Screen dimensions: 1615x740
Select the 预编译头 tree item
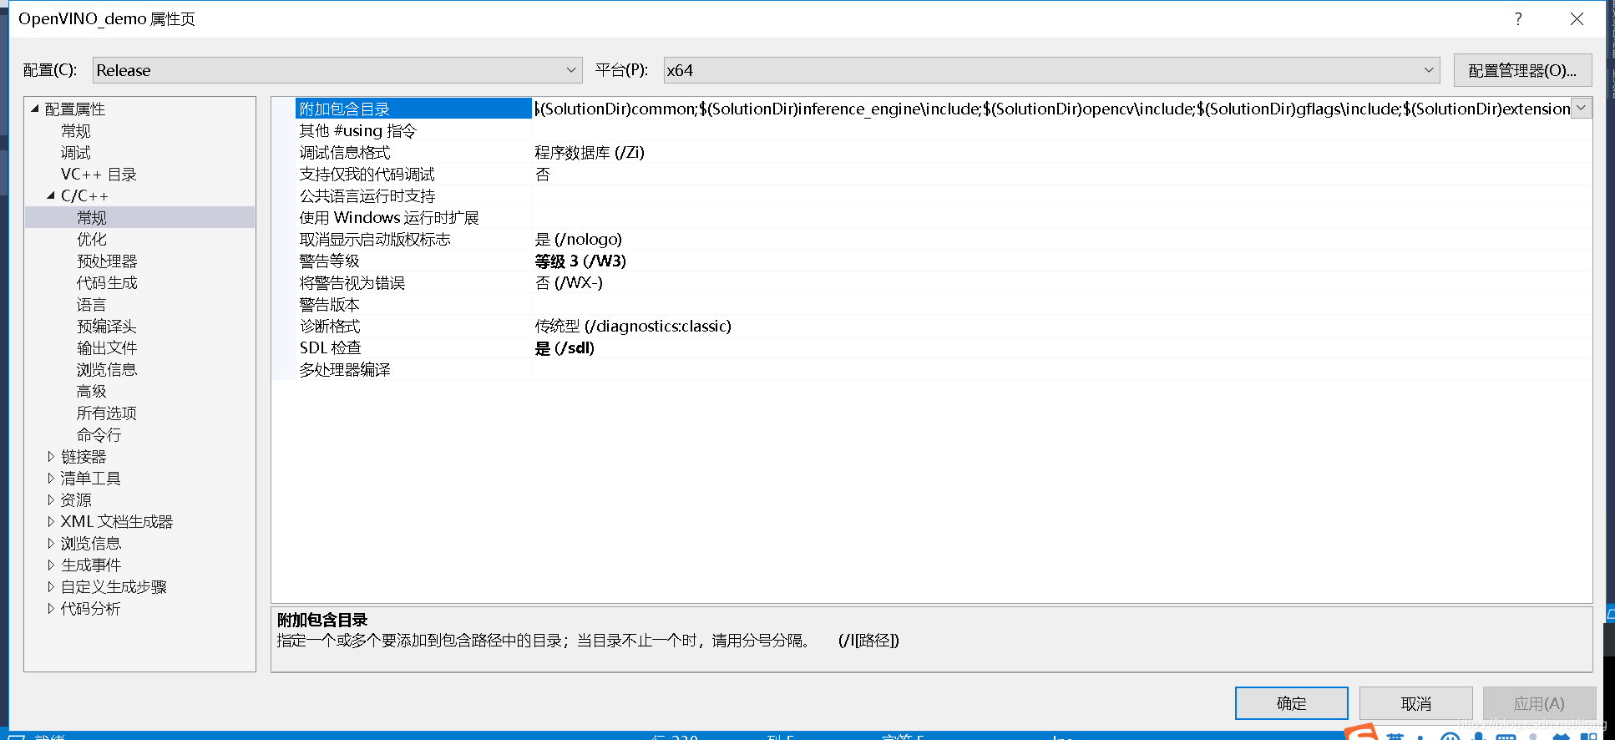pos(107,326)
